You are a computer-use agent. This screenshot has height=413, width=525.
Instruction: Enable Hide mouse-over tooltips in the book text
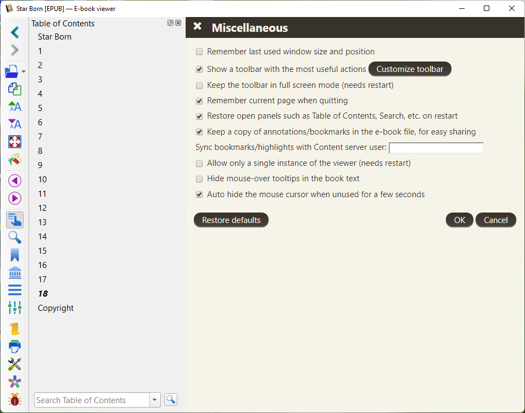[x=199, y=179]
